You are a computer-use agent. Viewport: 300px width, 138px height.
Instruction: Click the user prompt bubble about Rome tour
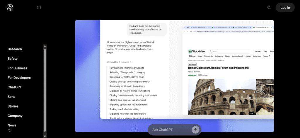coord(146,29)
